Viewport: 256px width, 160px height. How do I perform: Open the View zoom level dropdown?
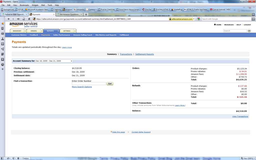[x=254, y=158]
